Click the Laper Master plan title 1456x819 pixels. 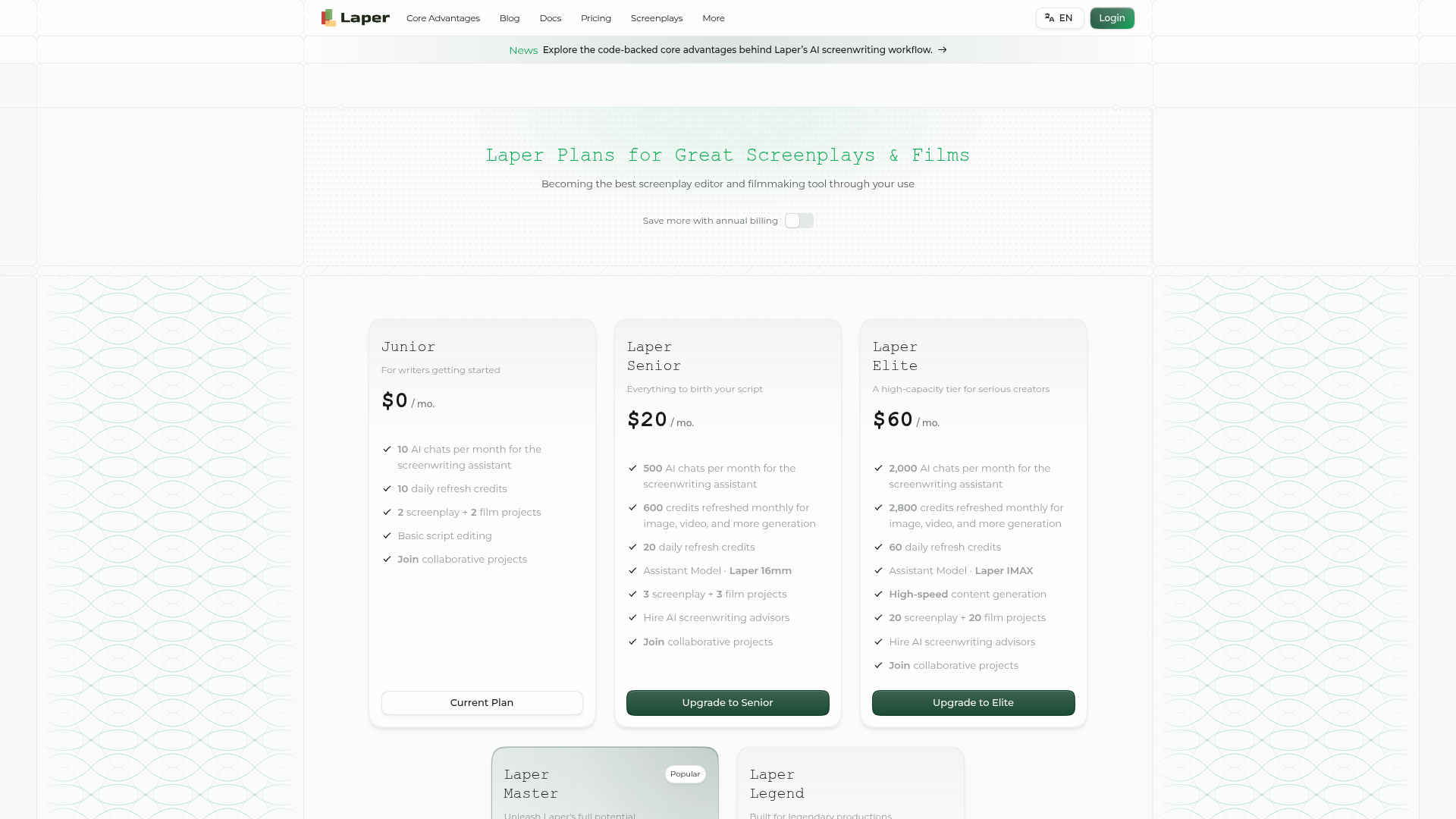[532, 784]
